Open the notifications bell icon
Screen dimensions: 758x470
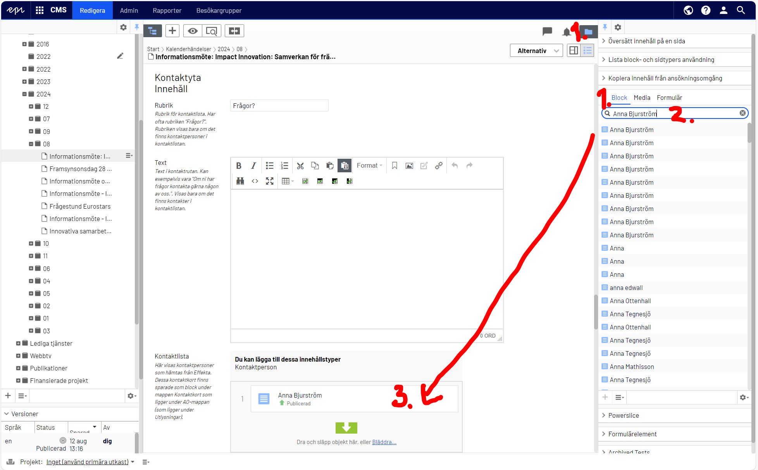coord(567,32)
